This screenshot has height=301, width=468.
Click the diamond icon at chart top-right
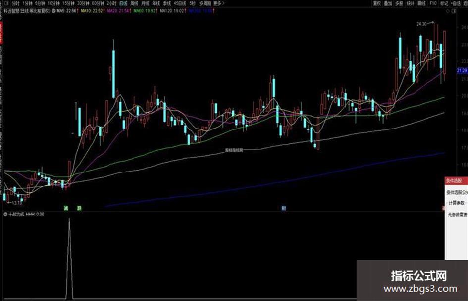coord(447,11)
